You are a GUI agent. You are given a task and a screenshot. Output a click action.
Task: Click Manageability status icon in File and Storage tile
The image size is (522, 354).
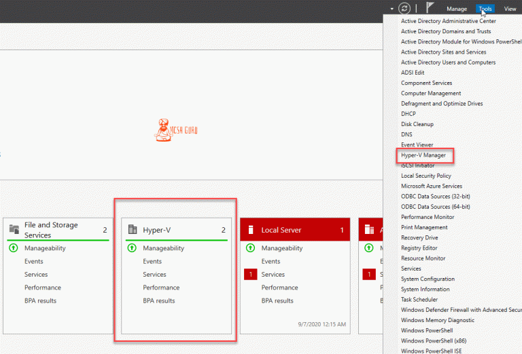pyautogui.click(x=14, y=248)
